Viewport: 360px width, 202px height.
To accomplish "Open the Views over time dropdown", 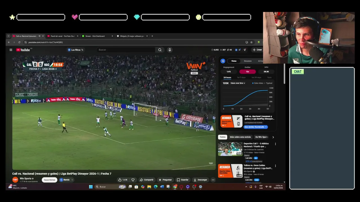I will [238, 83].
